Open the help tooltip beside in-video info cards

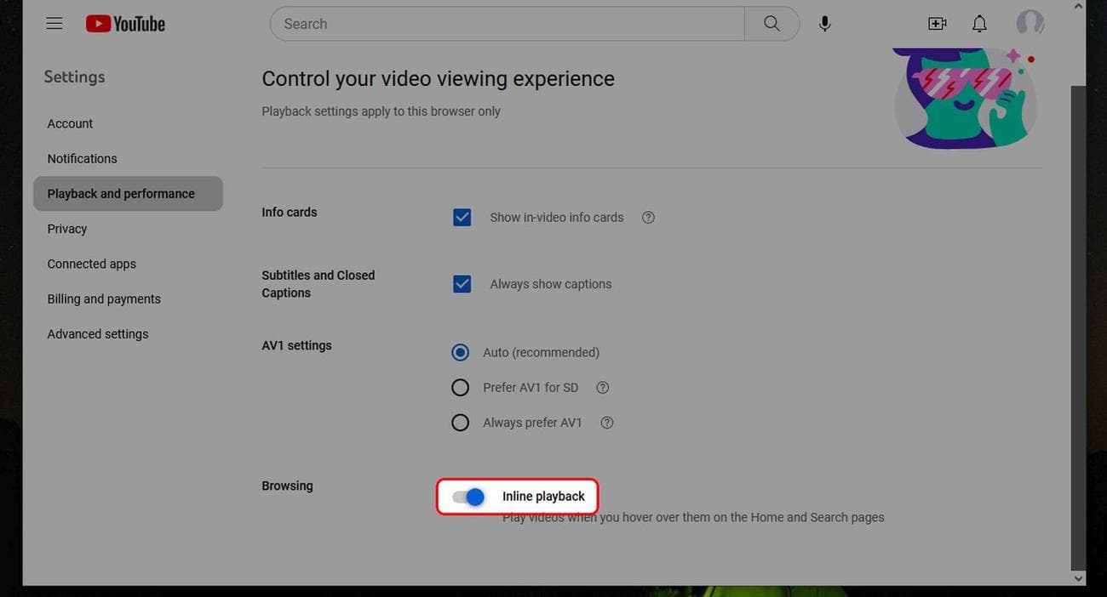[647, 217]
